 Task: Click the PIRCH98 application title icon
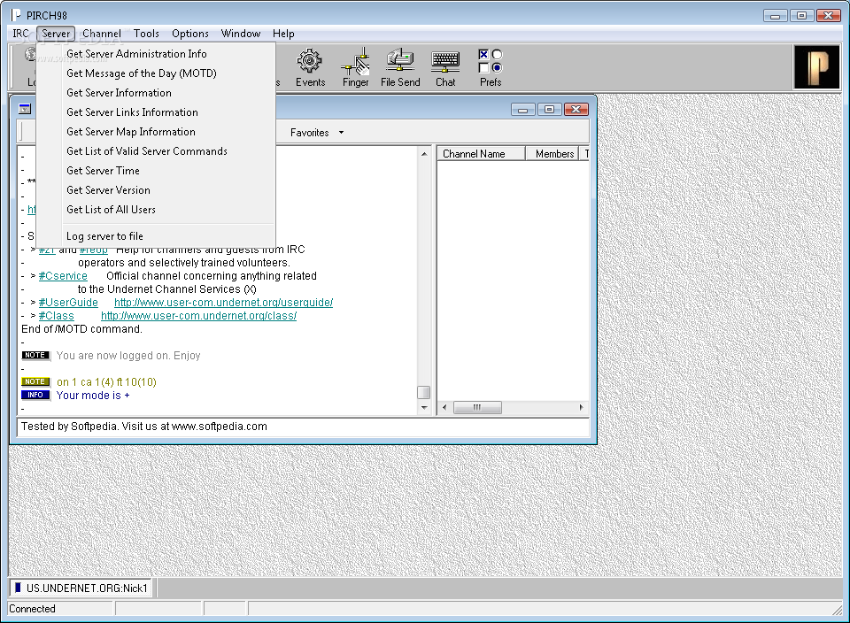16,15
